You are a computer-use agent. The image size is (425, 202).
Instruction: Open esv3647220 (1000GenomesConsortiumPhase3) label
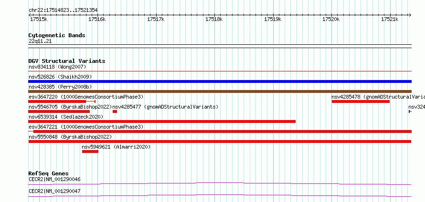[x=86, y=97]
